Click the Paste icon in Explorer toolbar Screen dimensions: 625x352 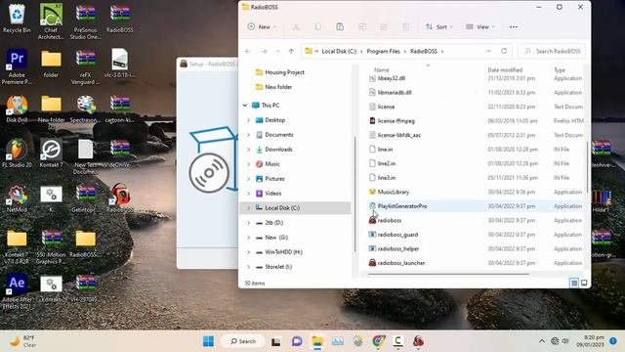click(x=340, y=26)
